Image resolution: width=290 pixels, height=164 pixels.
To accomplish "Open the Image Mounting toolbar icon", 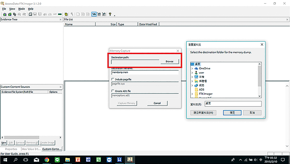I will 14,14.
